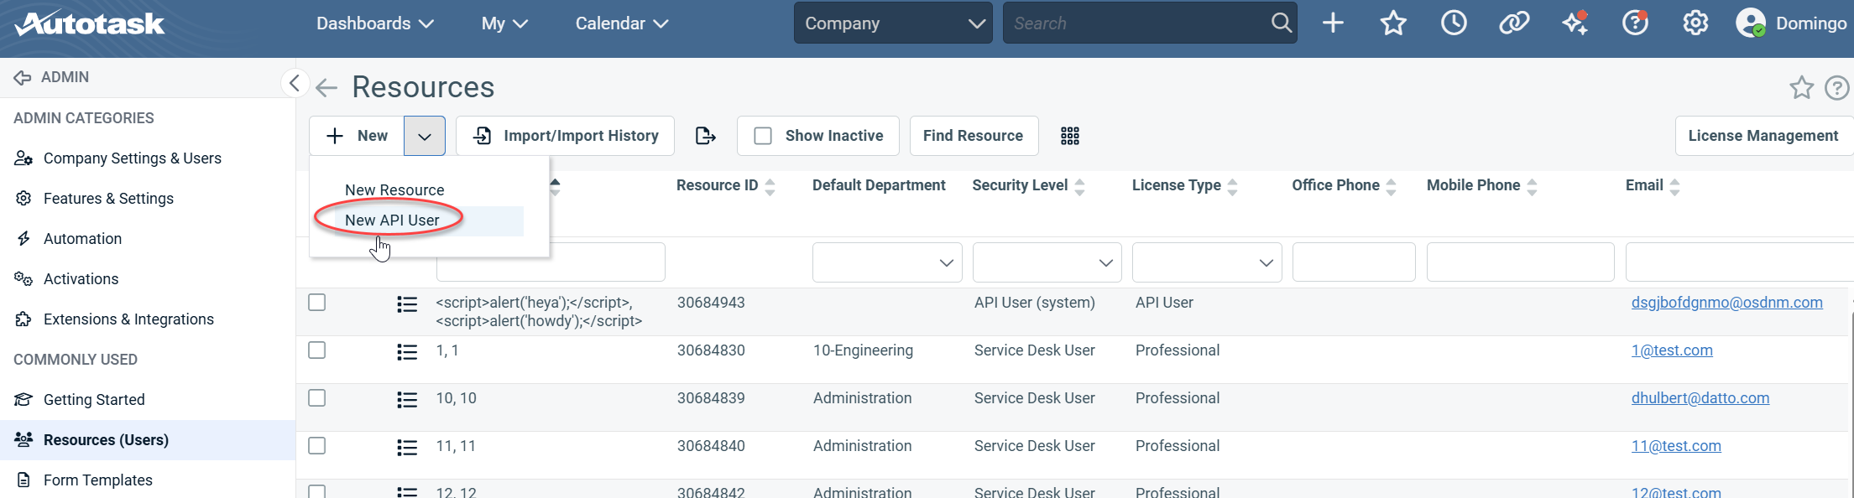
Task: Open the AI sparkle icon in header
Action: click(1575, 23)
